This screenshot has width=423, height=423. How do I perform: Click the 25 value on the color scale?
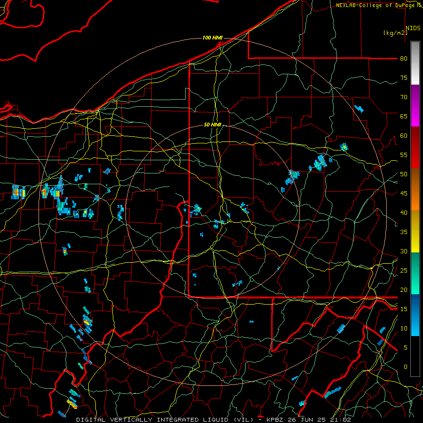point(404,271)
